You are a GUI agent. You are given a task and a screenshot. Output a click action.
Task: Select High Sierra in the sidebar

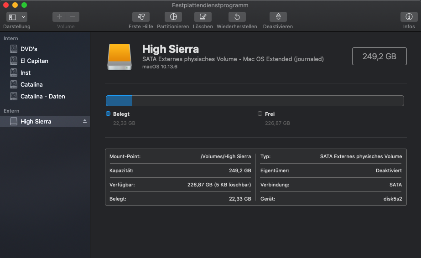[36, 121]
